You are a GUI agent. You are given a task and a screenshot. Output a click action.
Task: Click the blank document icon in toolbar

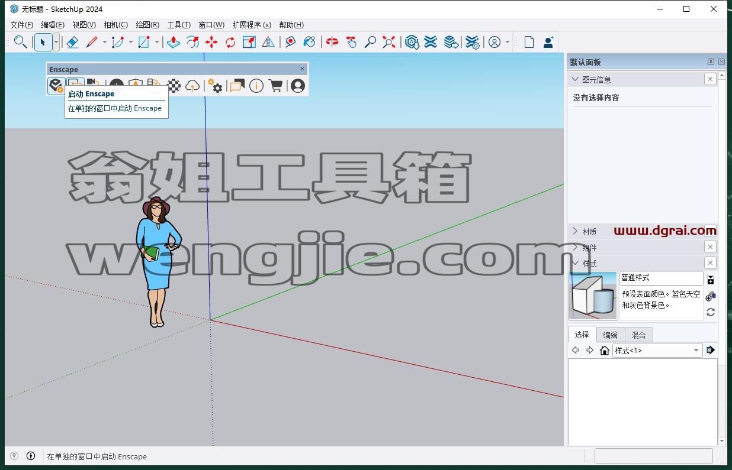(529, 42)
